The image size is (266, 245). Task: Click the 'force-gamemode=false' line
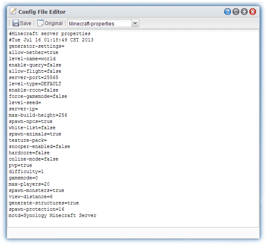[38, 96]
